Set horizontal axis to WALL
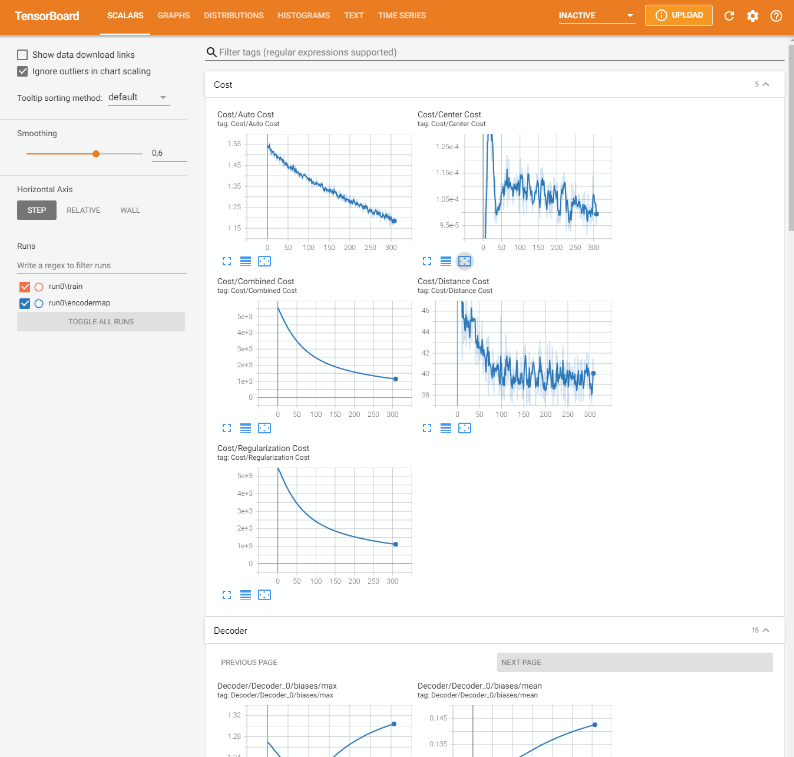794x757 pixels. tap(130, 210)
